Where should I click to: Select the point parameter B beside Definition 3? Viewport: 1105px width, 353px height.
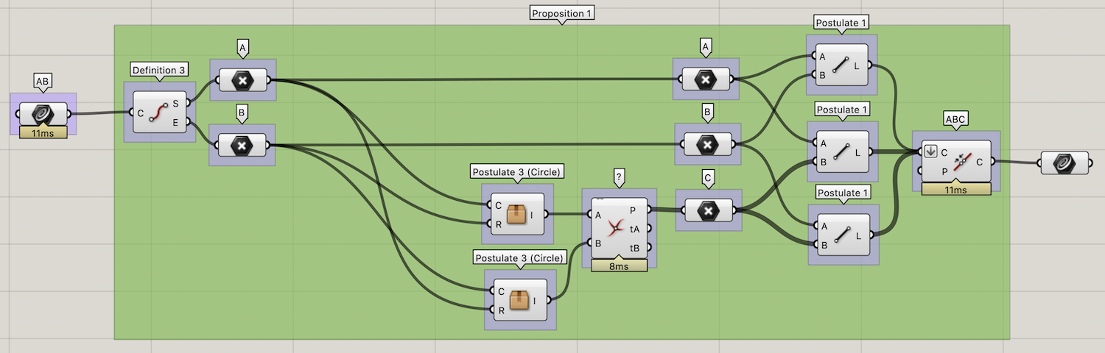[x=242, y=144]
